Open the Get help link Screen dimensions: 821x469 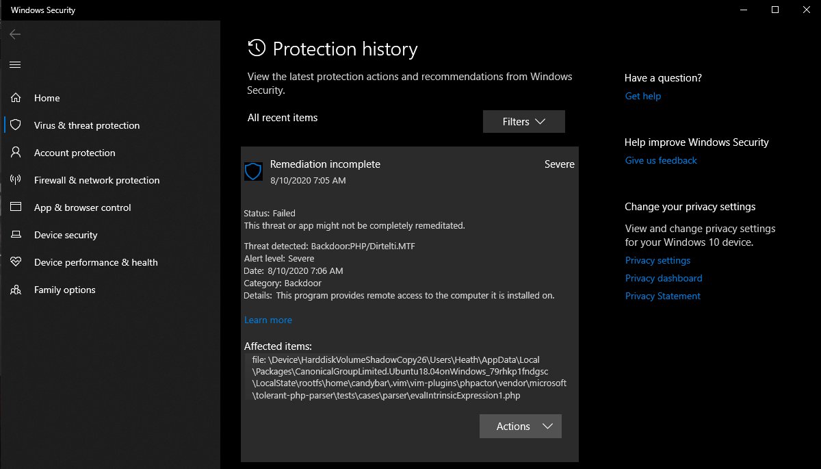[x=642, y=96]
